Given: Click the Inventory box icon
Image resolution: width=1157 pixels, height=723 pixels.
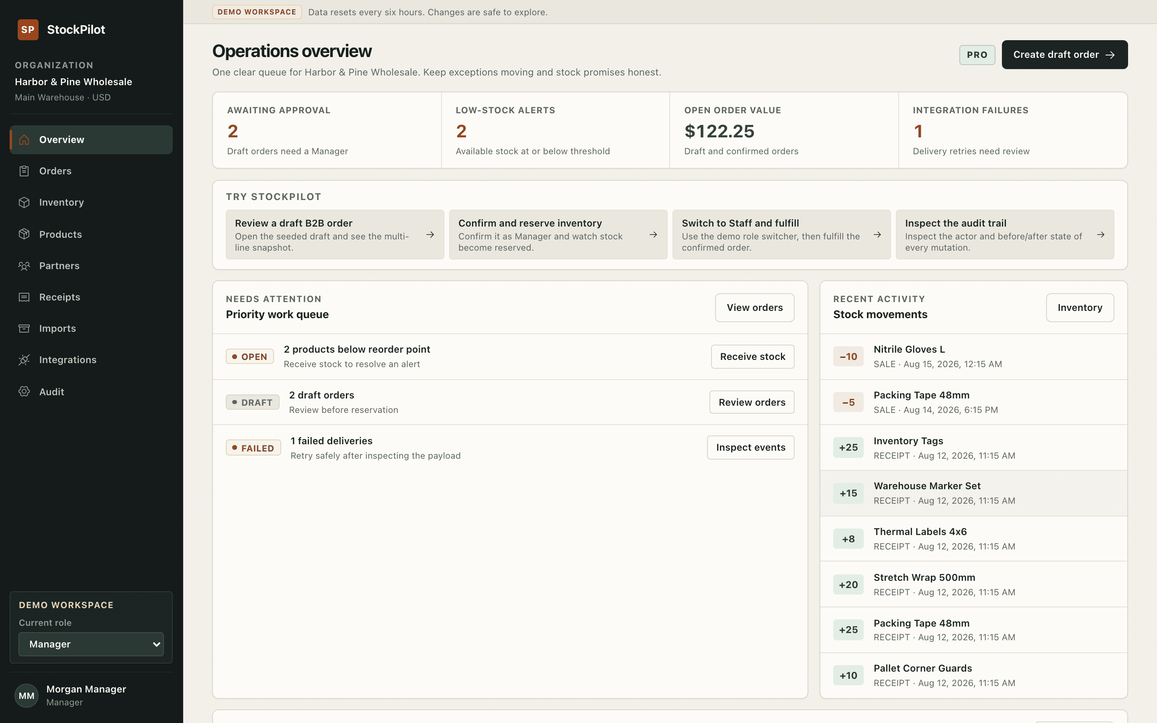Looking at the screenshot, I should point(24,202).
